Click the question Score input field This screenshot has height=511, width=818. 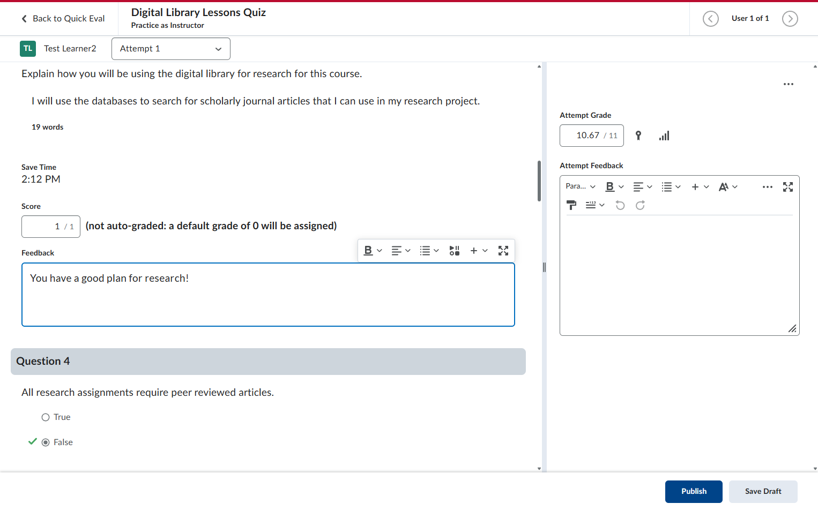coord(51,227)
